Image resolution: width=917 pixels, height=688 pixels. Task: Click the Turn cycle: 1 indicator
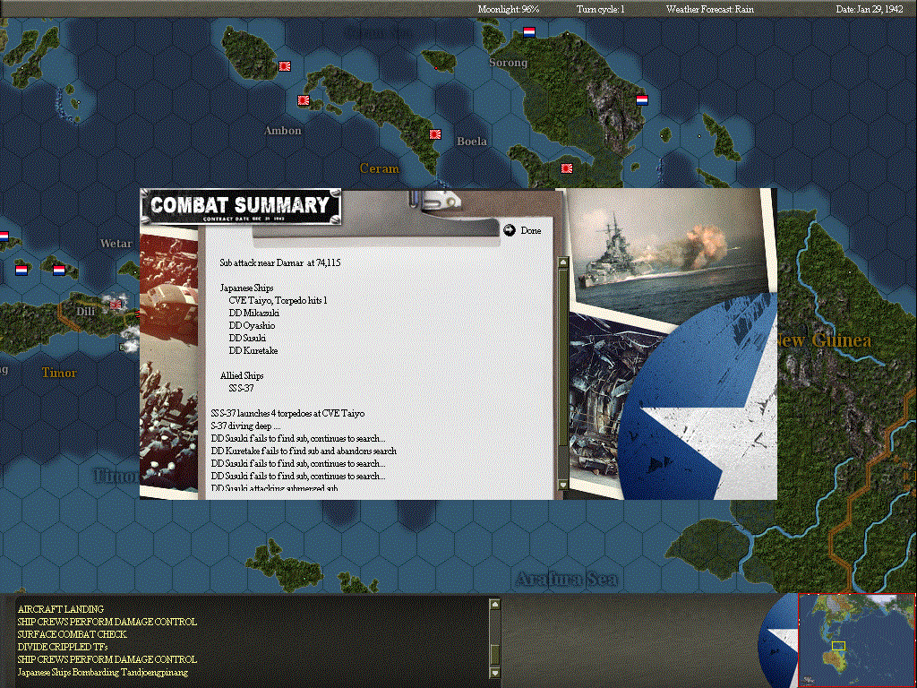pyautogui.click(x=600, y=9)
